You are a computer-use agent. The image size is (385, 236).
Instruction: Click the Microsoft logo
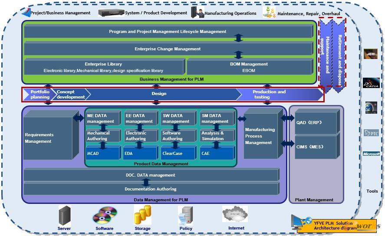tap(371, 154)
